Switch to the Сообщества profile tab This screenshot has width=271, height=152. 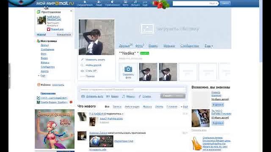tap(189, 46)
